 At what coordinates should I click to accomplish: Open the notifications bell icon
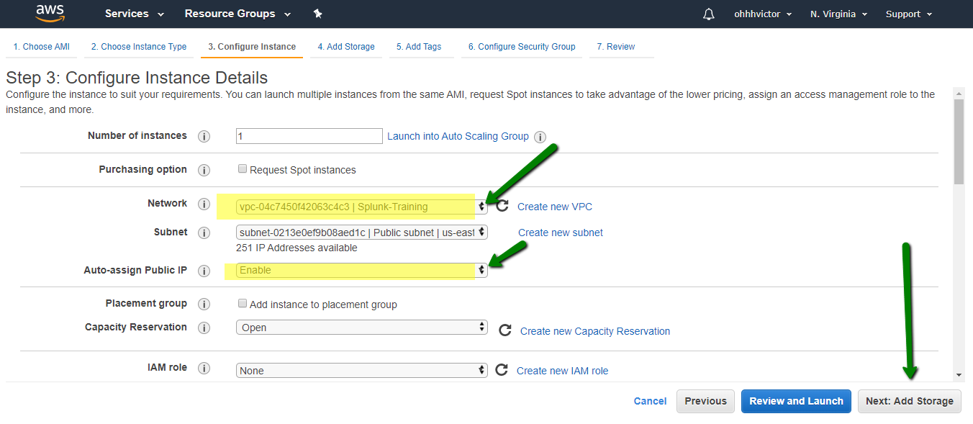709,14
